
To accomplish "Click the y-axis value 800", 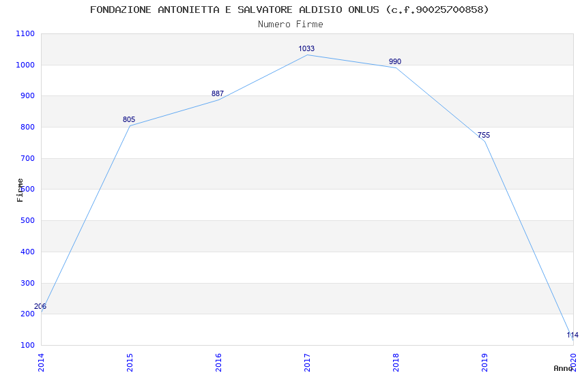I will click(27, 127).
